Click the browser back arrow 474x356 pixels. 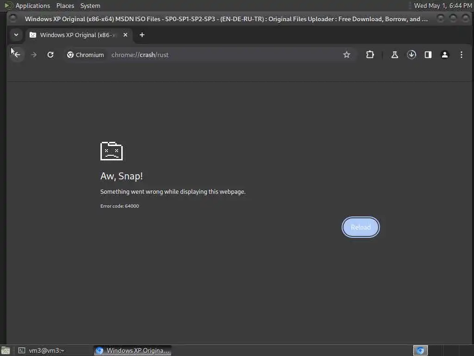click(16, 55)
